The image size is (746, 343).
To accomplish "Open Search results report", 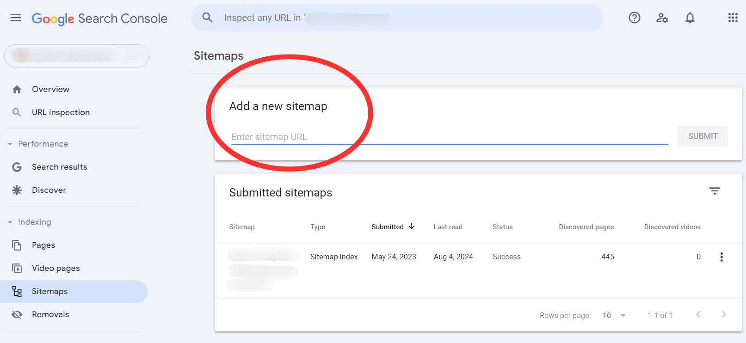I will coord(59,167).
